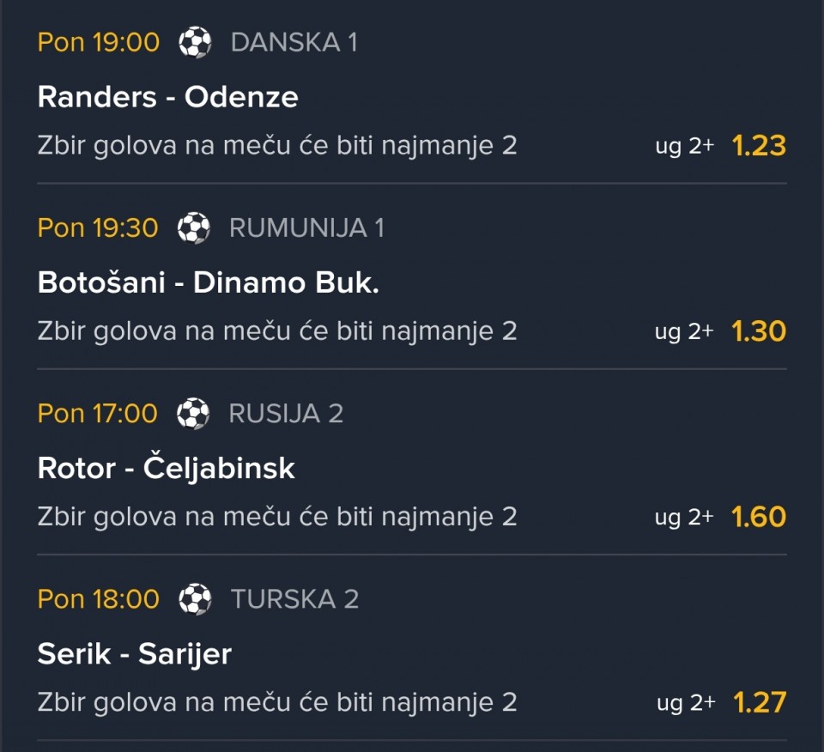The image size is (824, 752).
Task: Click the soccer ball icon beside DANSKA 1
Action: (195, 42)
